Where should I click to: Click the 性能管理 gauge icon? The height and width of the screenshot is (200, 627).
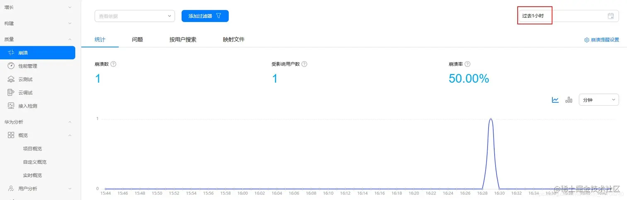tap(11, 66)
